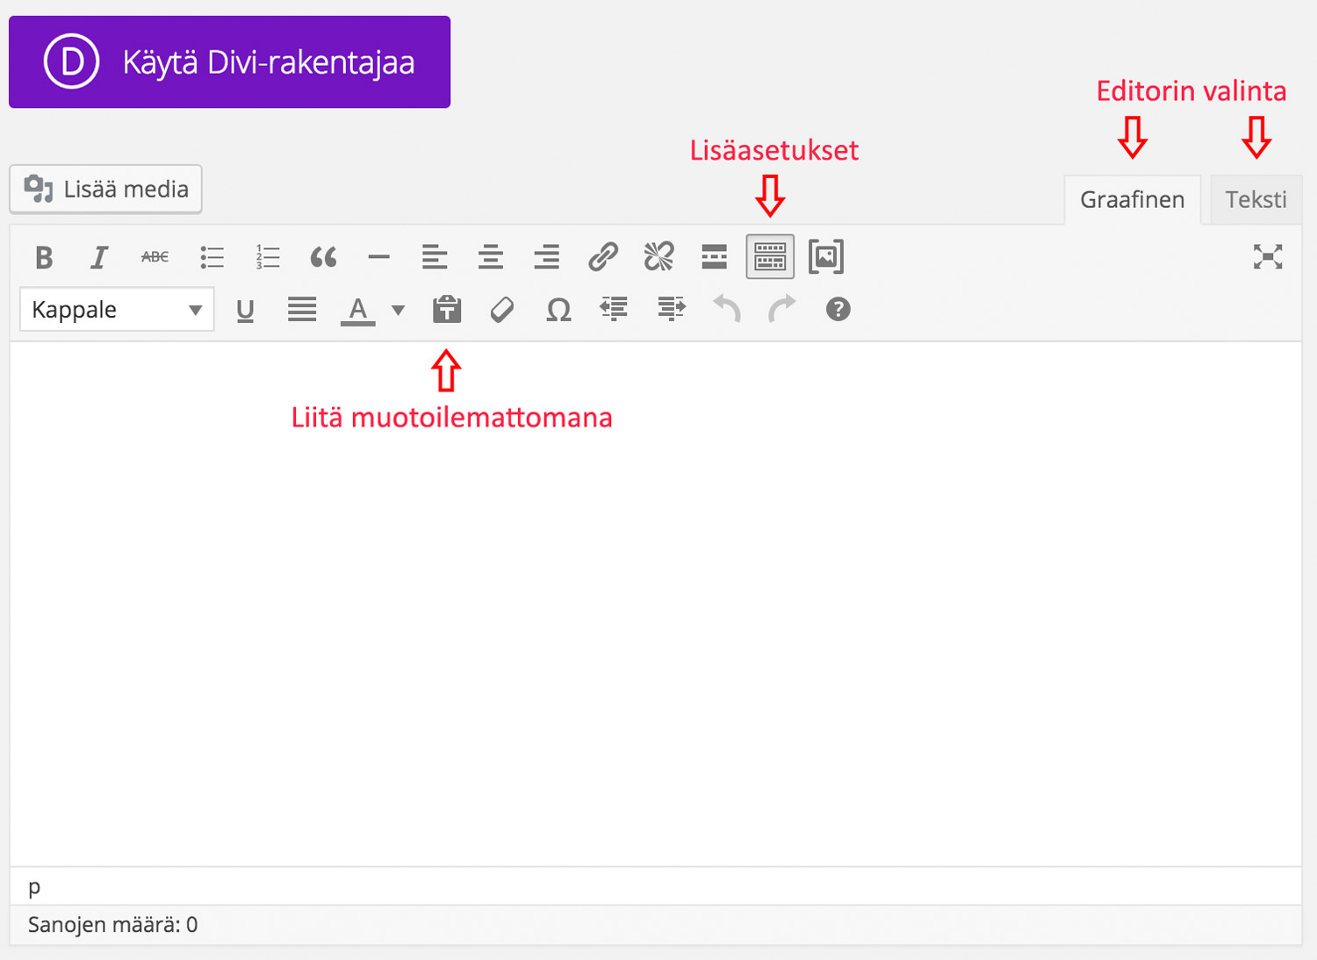
Task: Apply blockquote formatting
Action: 323,257
